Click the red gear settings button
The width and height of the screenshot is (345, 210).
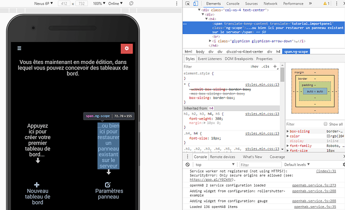126,48
